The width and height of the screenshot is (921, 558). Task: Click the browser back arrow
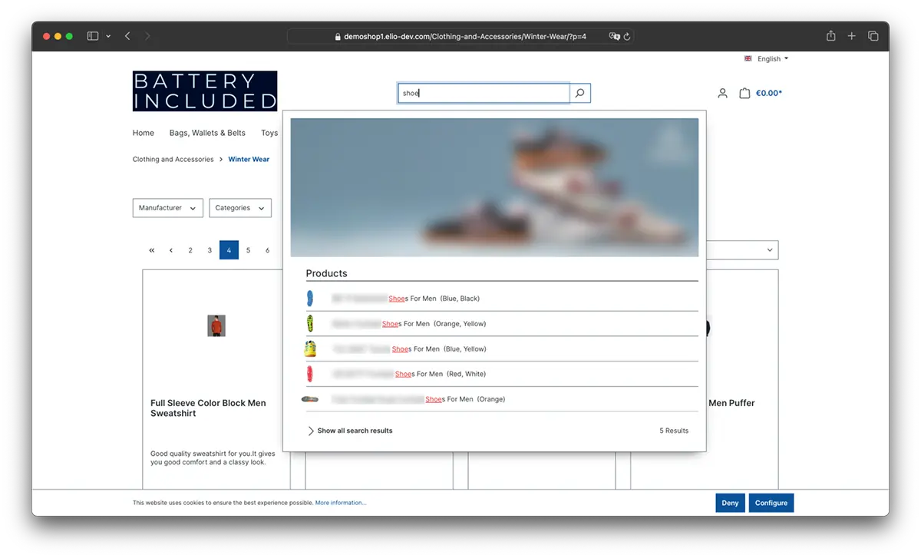coord(127,35)
